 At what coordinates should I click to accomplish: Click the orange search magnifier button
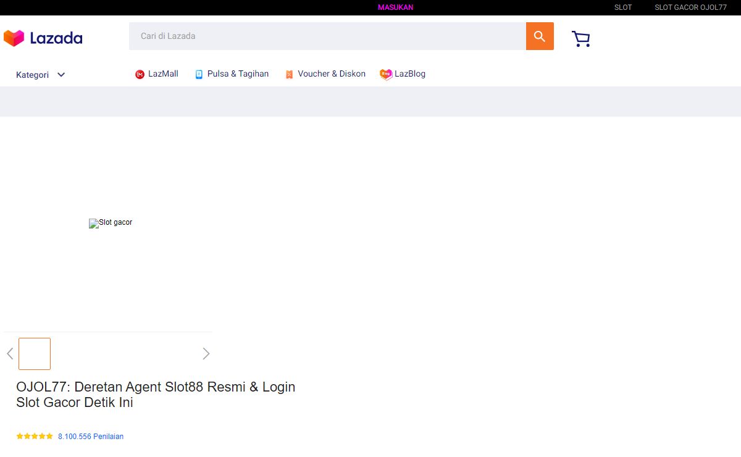coord(540,36)
